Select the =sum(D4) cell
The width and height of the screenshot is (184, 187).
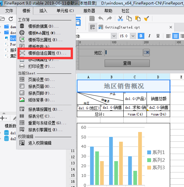point(158,114)
